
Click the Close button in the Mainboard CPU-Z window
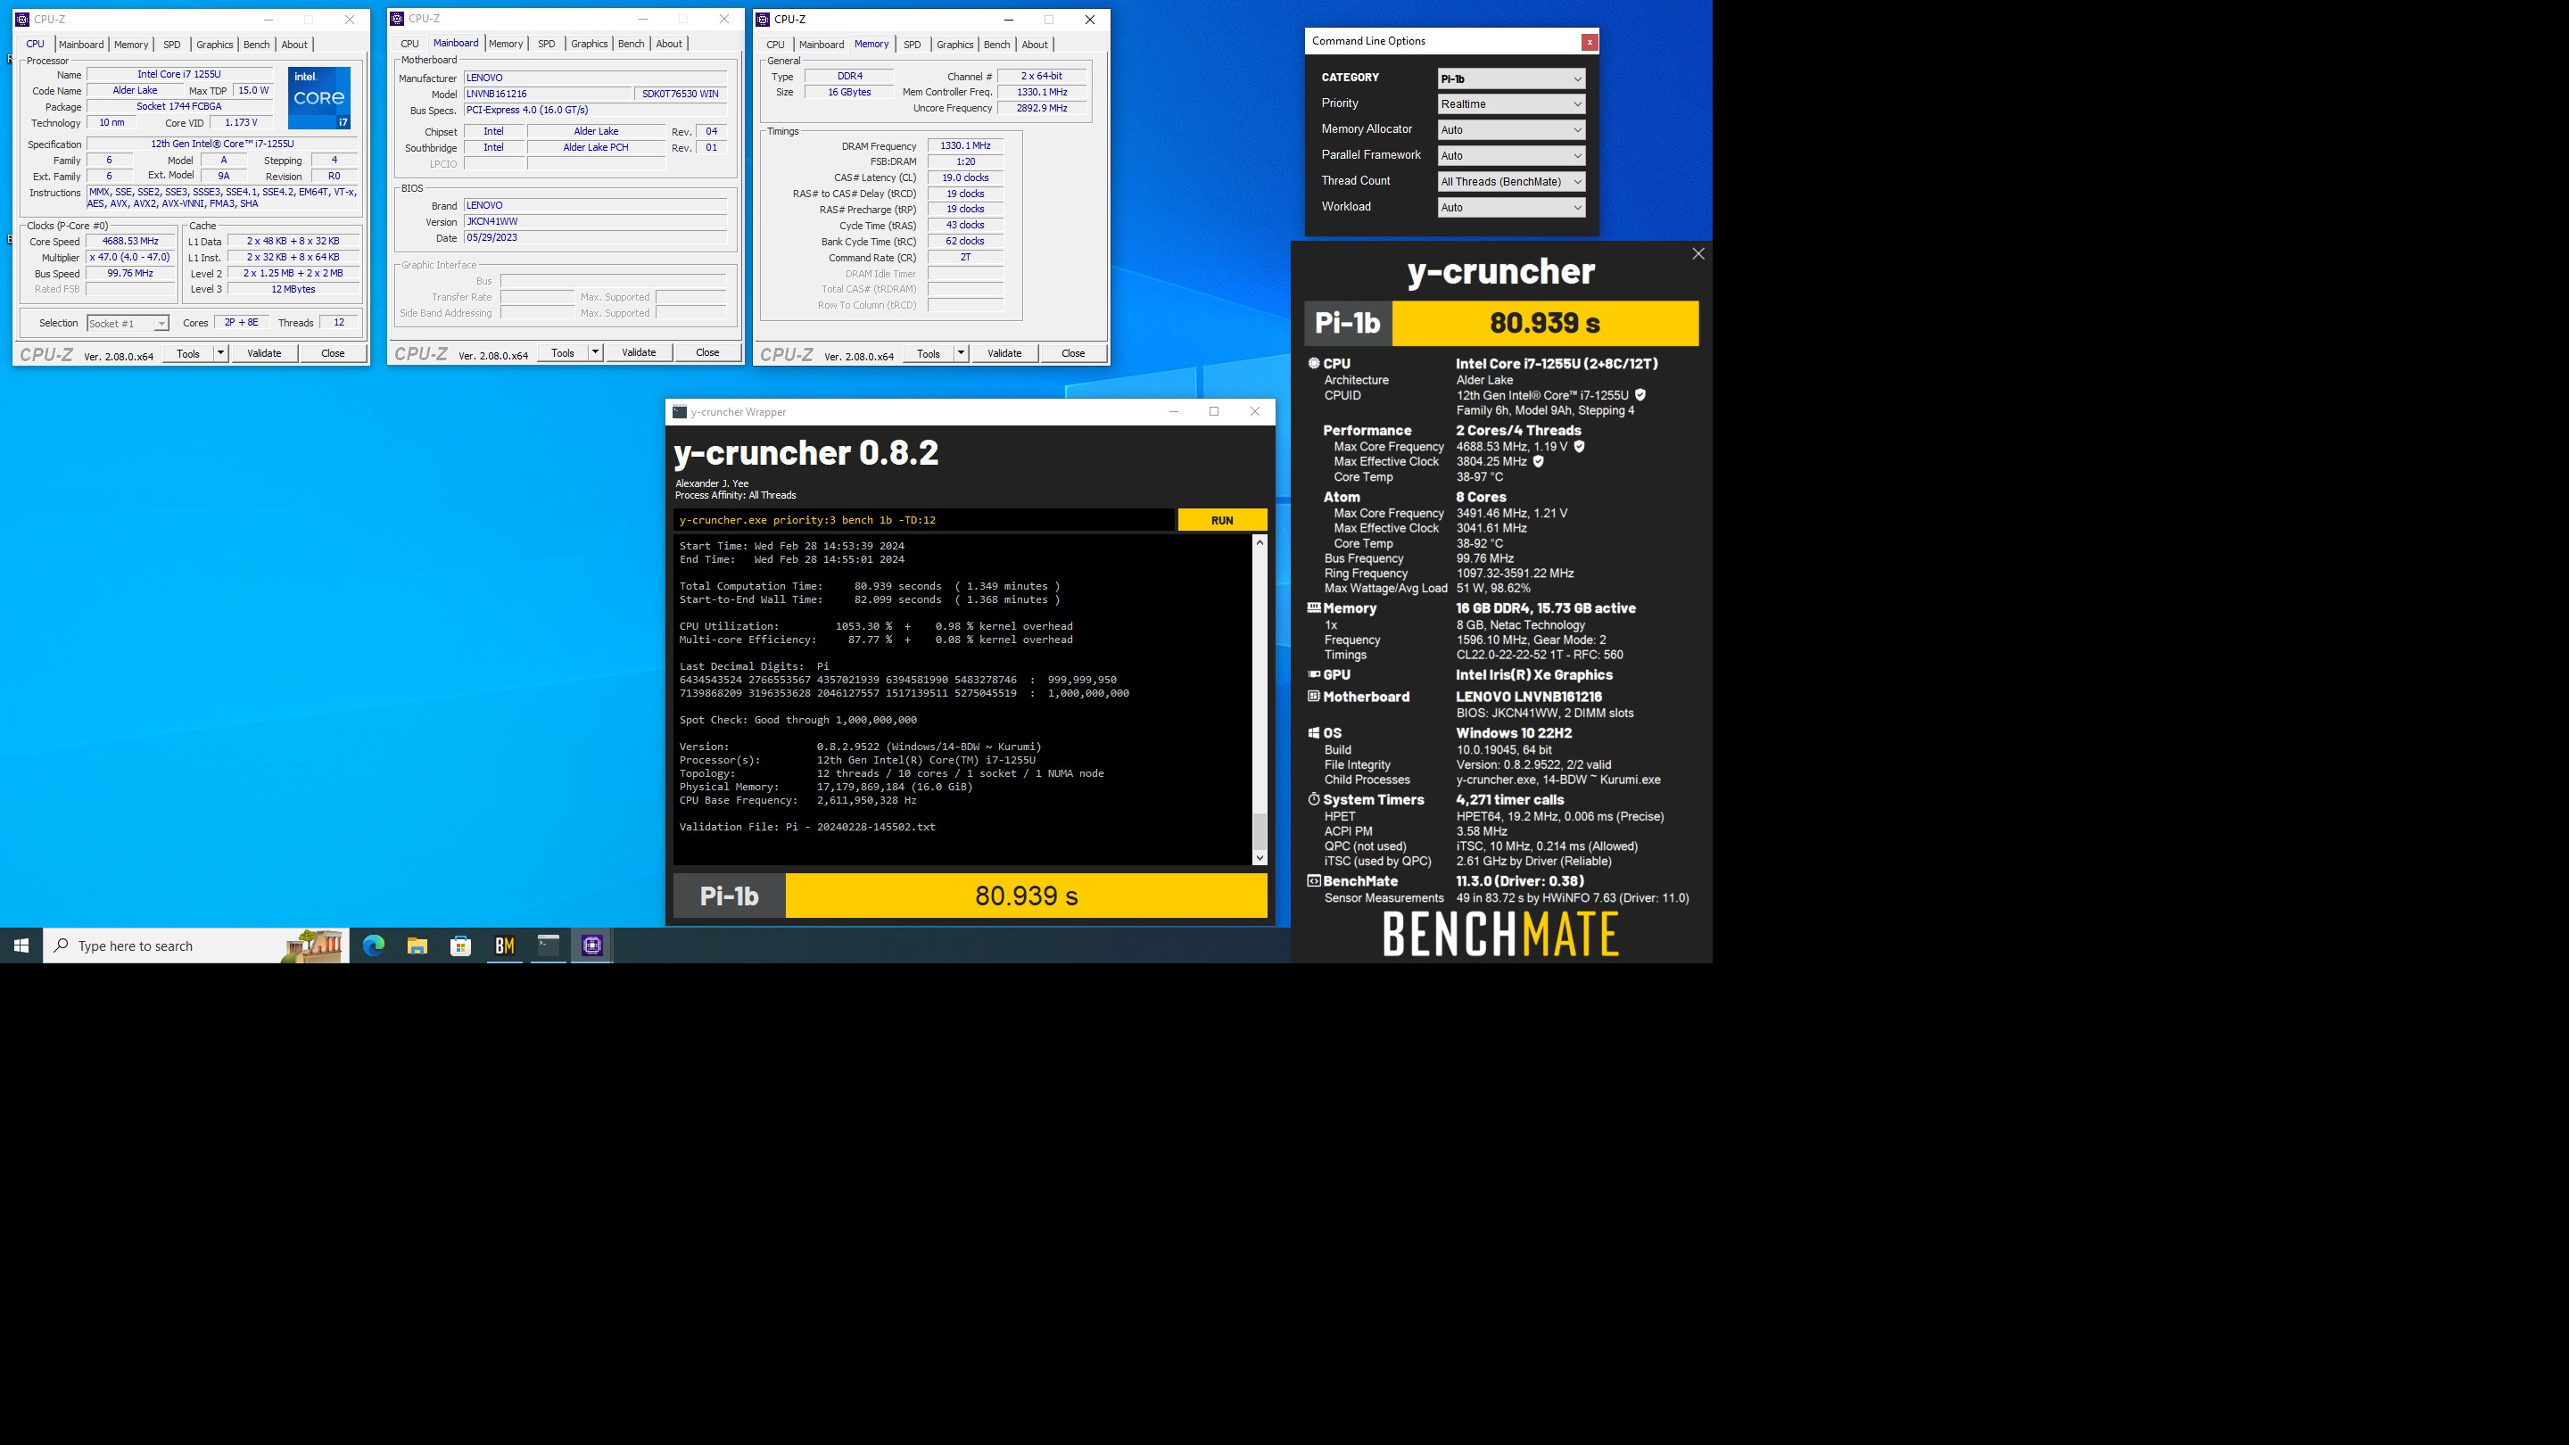[x=707, y=352]
